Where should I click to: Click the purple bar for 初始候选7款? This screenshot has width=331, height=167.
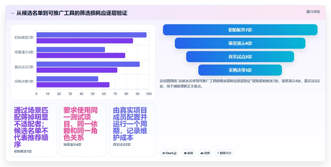click(85, 41)
